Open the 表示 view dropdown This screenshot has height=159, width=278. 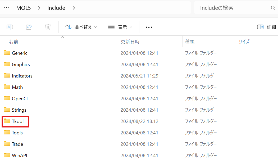[120, 27]
